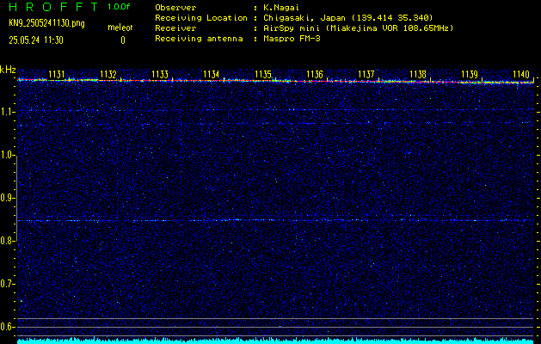Click the meteor count label
The image size is (541, 344).
click(120, 28)
